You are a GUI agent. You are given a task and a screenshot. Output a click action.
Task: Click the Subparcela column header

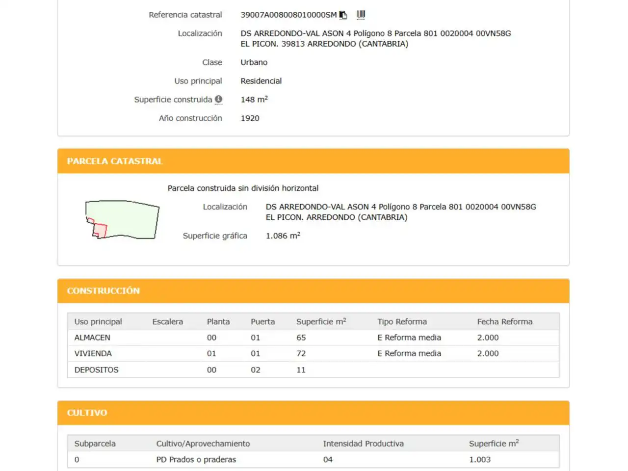point(95,444)
